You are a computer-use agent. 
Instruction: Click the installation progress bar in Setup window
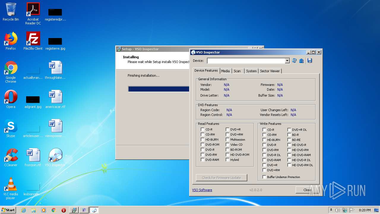[x=159, y=89]
